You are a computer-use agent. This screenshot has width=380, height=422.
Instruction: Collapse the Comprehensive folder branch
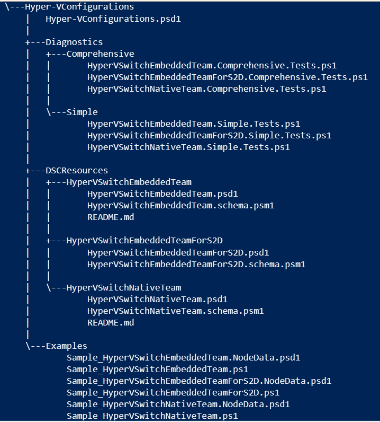pos(100,54)
